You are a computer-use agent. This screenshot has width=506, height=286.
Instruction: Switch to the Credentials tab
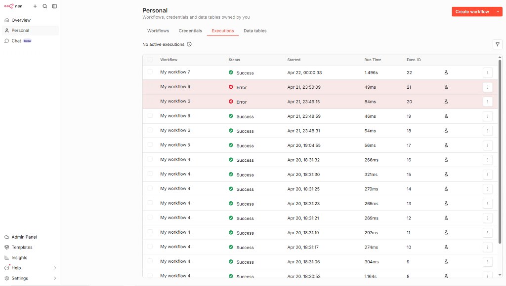pyautogui.click(x=190, y=31)
